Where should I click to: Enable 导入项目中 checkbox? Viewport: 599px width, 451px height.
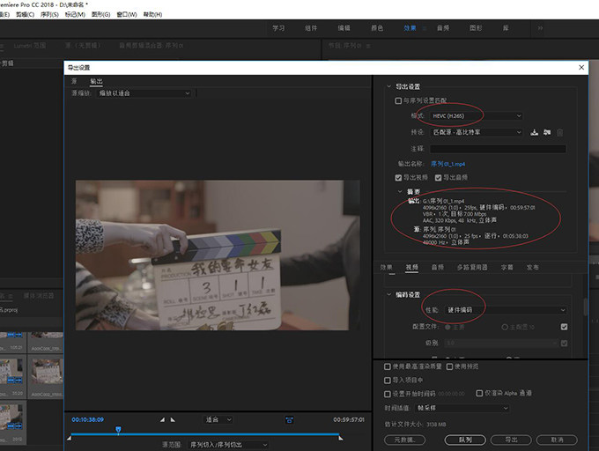click(387, 381)
